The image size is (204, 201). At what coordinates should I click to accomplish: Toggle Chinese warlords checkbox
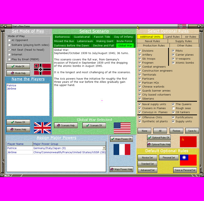click(140, 87)
